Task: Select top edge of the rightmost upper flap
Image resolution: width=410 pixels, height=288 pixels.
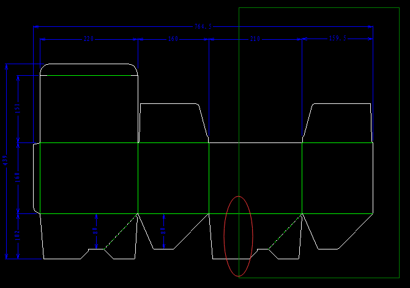Action: coord(341,103)
